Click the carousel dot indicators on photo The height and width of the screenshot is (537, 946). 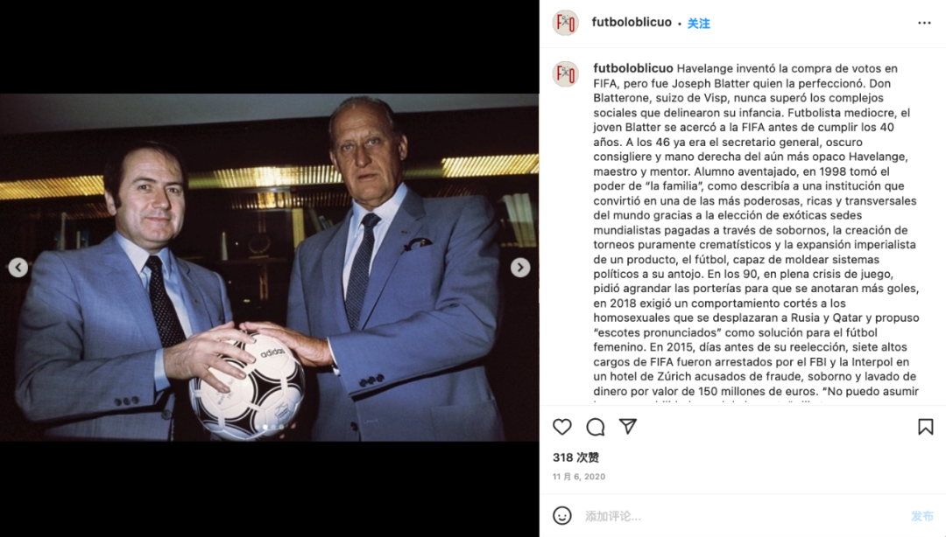272,427
